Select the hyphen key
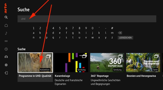 pyautogui.click(x=106, y=28)
